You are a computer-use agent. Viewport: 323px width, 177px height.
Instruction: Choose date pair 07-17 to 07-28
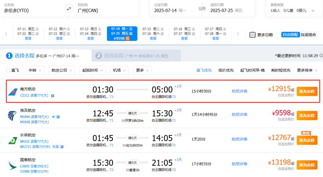(216, 34)
